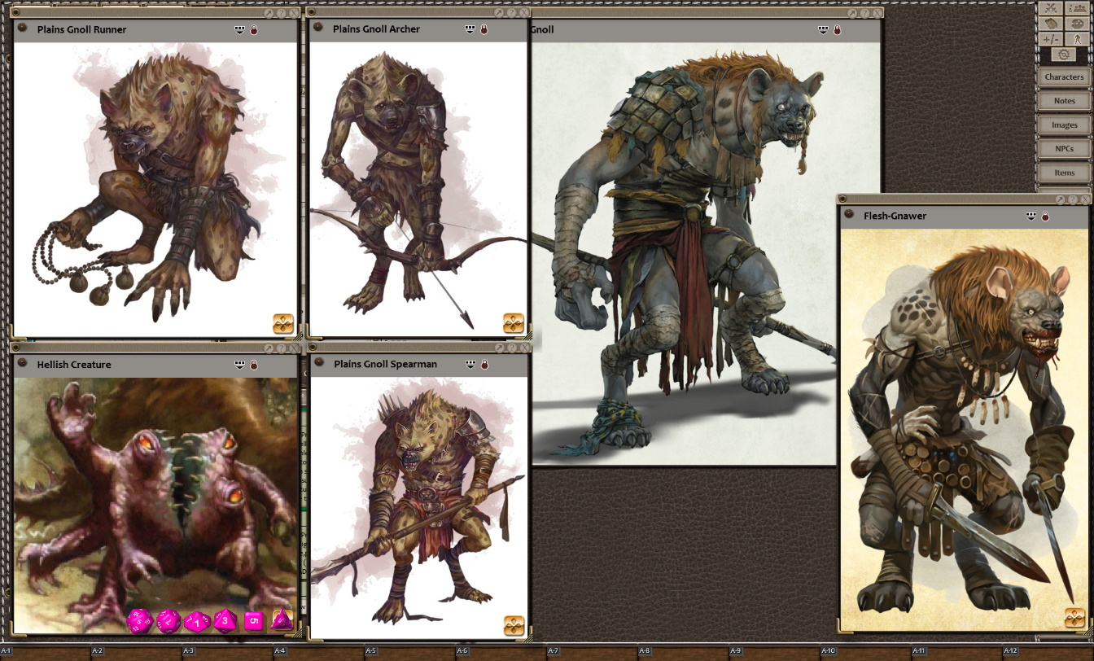Pick the pink d4 die
Image resolution: width=1094 pixels, height=661 pixels.
click(282, 620)
